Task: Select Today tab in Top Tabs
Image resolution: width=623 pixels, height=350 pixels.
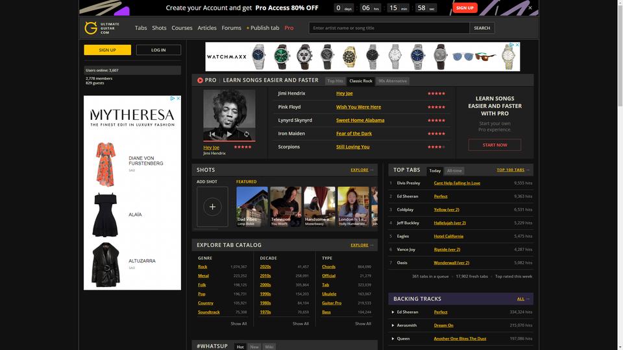Action: point(435,170)
